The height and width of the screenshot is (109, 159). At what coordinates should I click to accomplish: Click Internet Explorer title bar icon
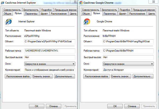point(3,3)
